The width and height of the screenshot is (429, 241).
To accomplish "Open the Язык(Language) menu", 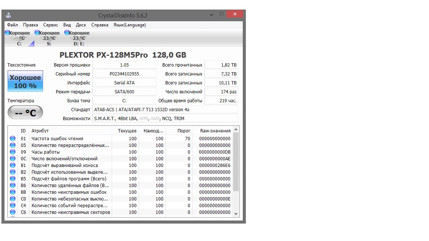I will (x=130, y=25).
